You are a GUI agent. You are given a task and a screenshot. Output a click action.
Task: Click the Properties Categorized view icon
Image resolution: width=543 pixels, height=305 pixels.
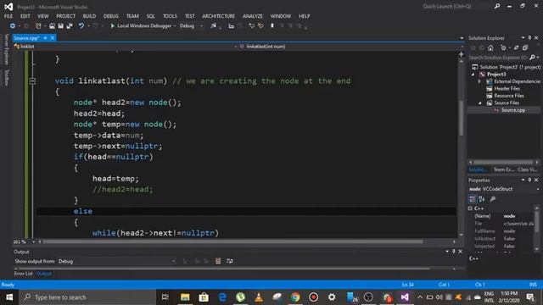tap(473, 199)
